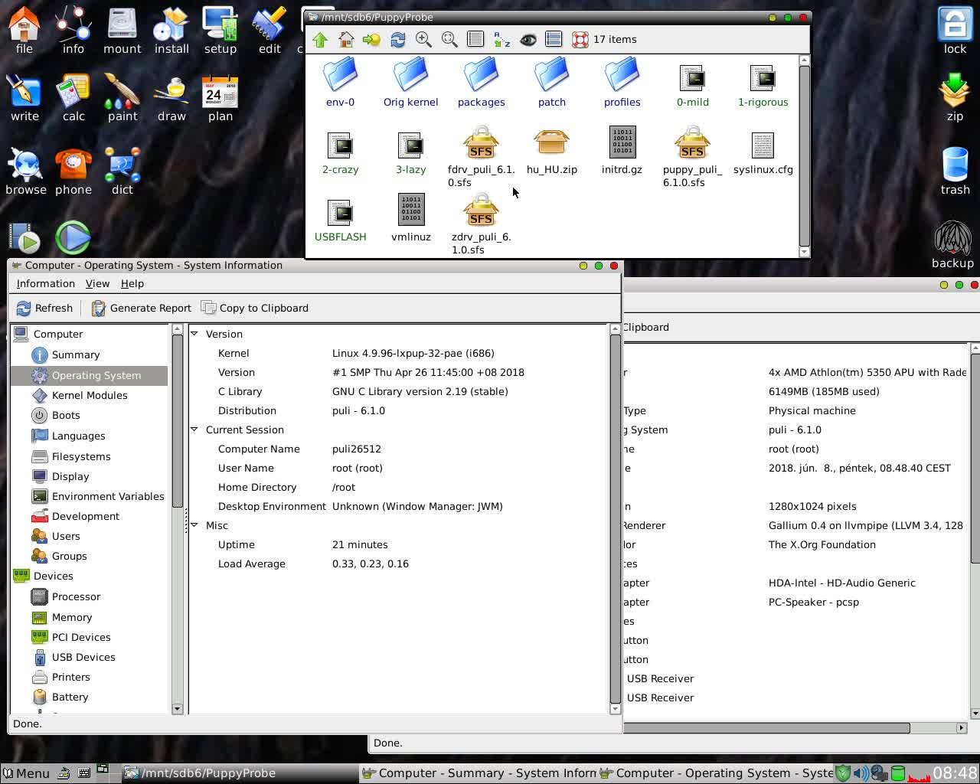Click Generate Report button

click(x=142, y=308)
